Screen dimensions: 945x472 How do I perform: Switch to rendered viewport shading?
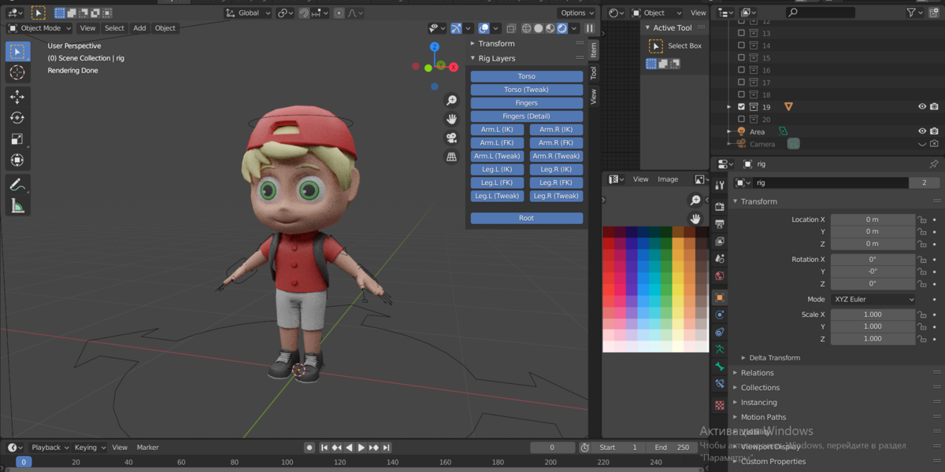pyautogui.click(x=562, y=28)
